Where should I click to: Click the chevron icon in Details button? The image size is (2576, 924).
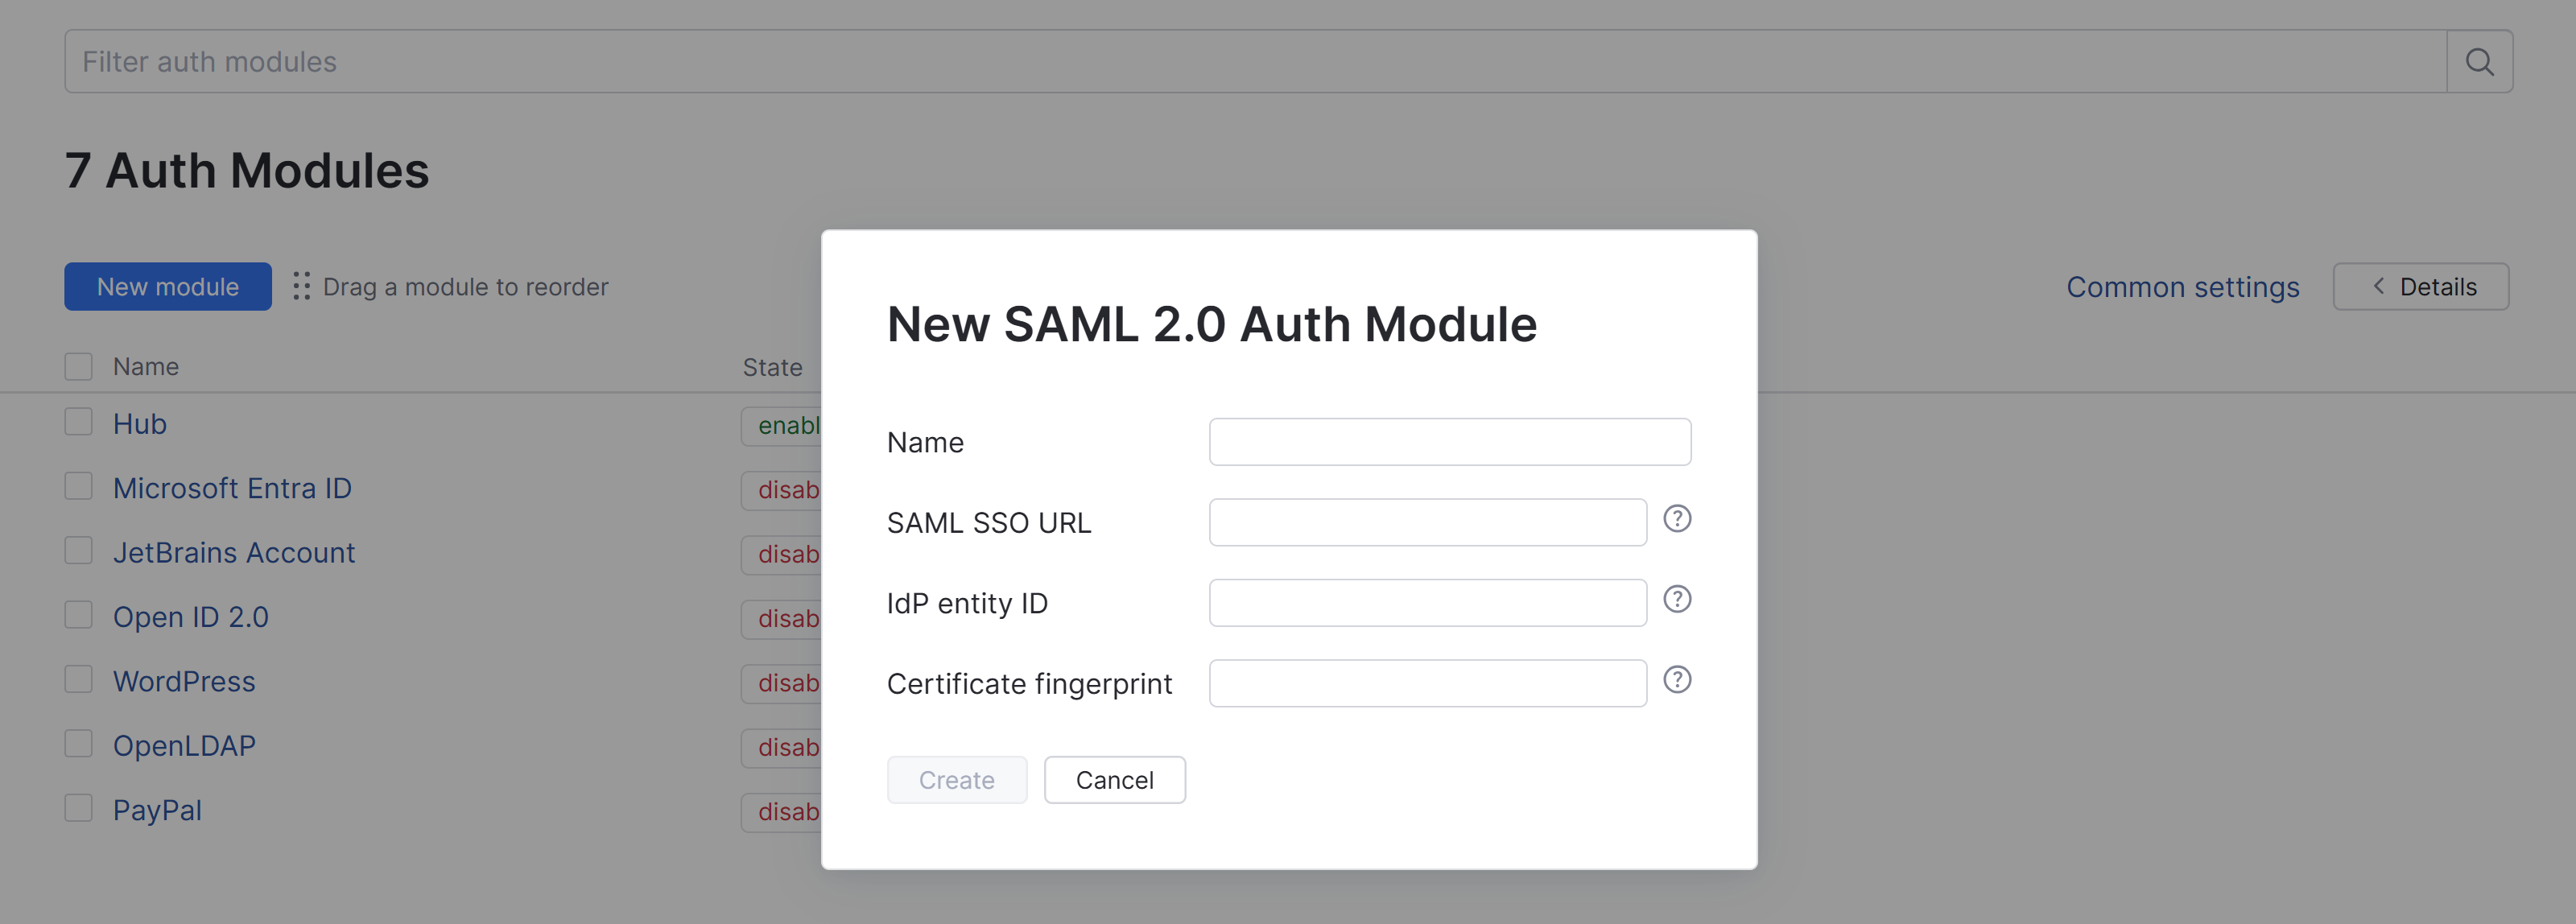(x=2377, y=286)
